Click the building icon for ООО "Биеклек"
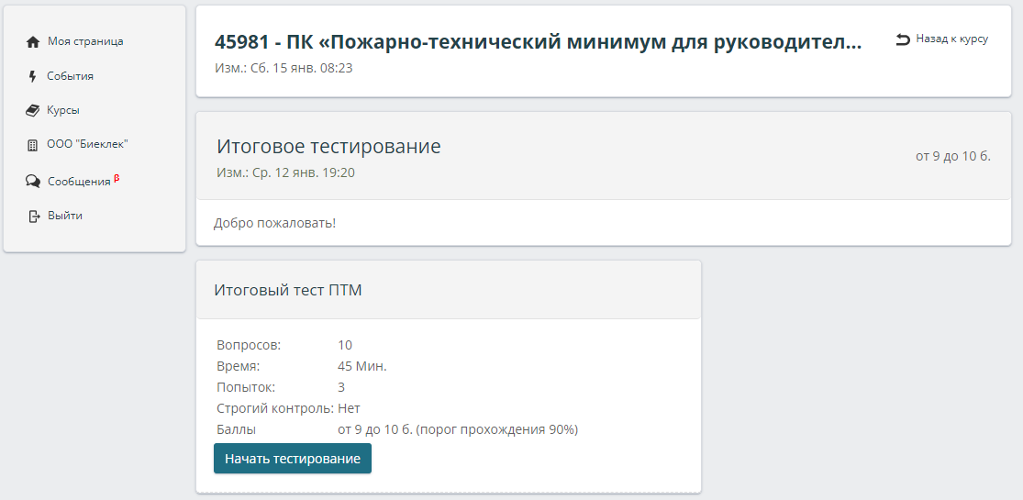Screen dimensions: 1023x500 (33, 145)
